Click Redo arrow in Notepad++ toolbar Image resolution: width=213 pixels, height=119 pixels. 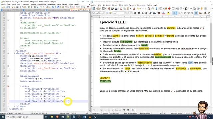[x=31, y=7]
